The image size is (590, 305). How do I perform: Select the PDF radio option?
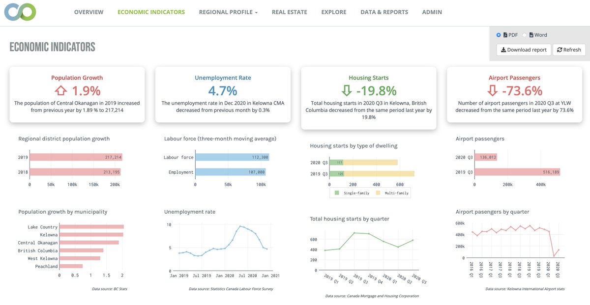click(x=499, y=35)
